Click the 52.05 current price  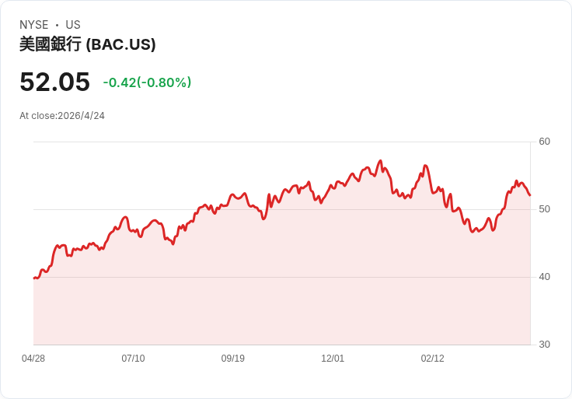click(54, 82)
